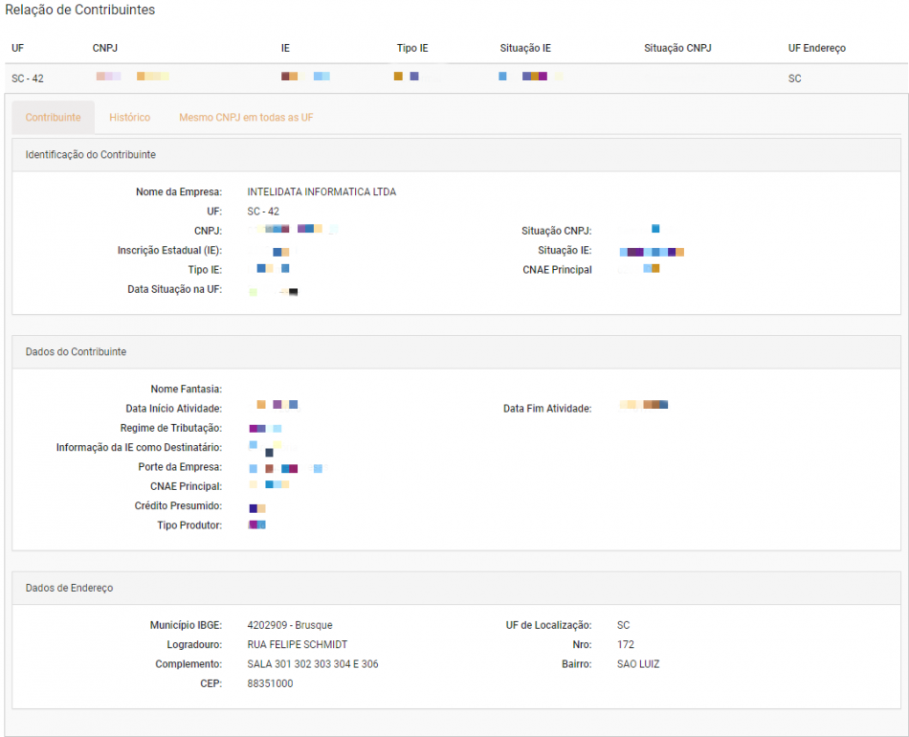
Task: Select "SC" value beside UF de Localização
Action: pyautogui.click(x=623, y=625)
